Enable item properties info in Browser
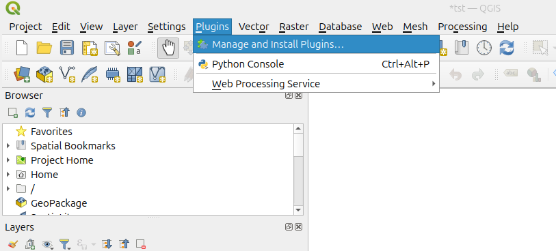This screenshot has height=251, width=556. pos(81,113)
